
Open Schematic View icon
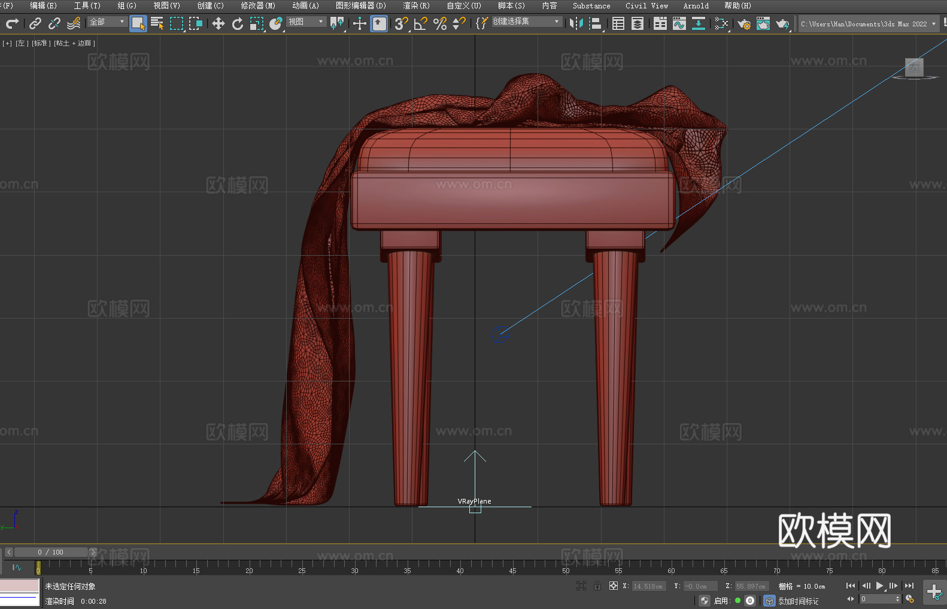[699, 23]
